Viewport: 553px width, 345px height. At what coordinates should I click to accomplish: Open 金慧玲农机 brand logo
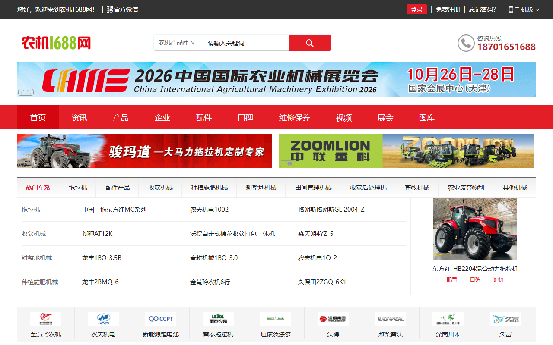46,319
